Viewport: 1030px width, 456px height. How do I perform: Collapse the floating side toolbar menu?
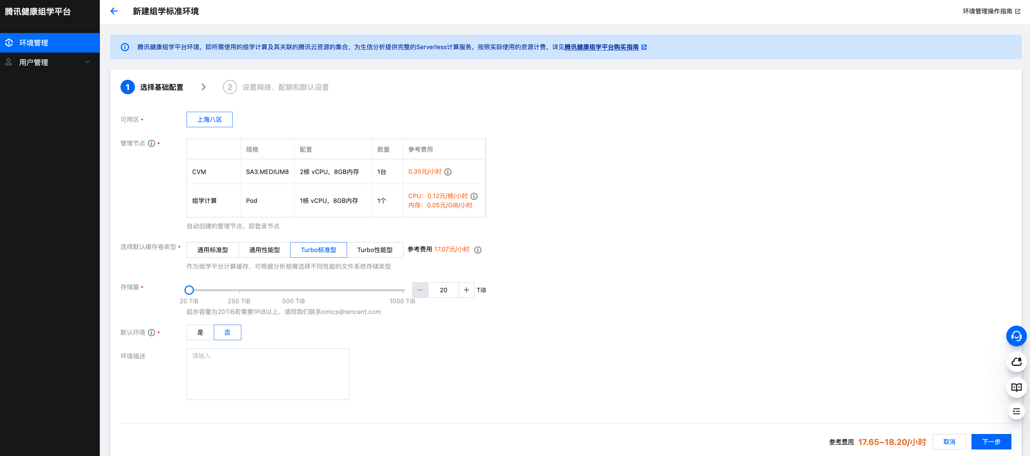(x=1016, y=411)
